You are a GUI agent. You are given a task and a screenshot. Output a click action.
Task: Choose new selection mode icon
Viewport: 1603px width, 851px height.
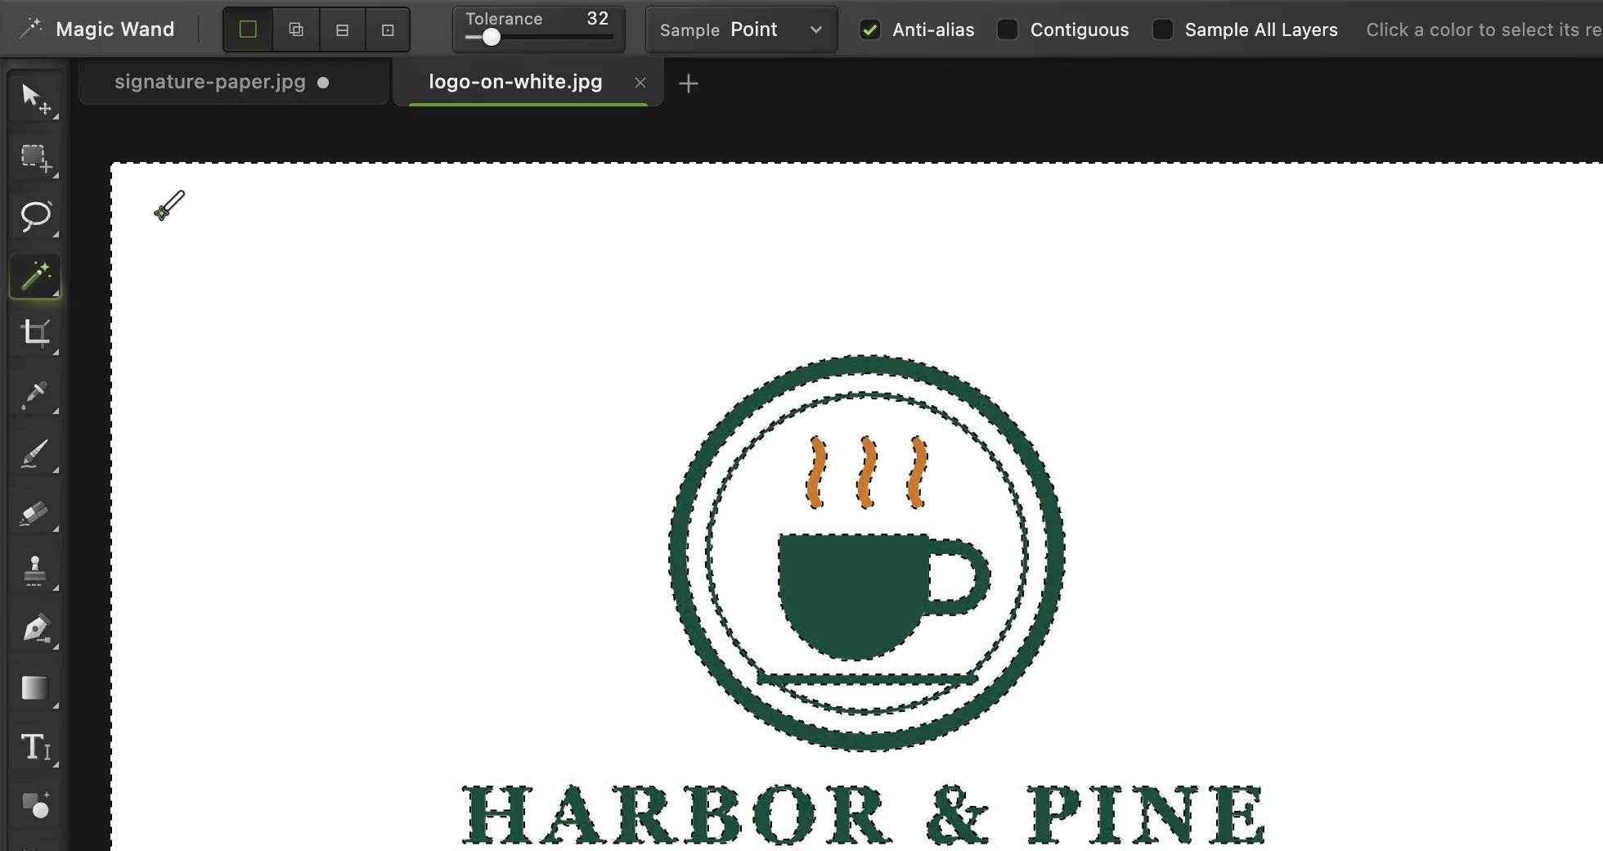pos(248,29)
